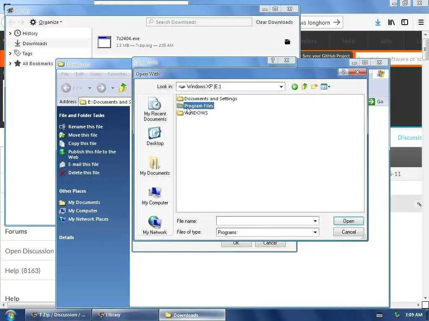Click the Clear Downloads button

pos(274,22)
